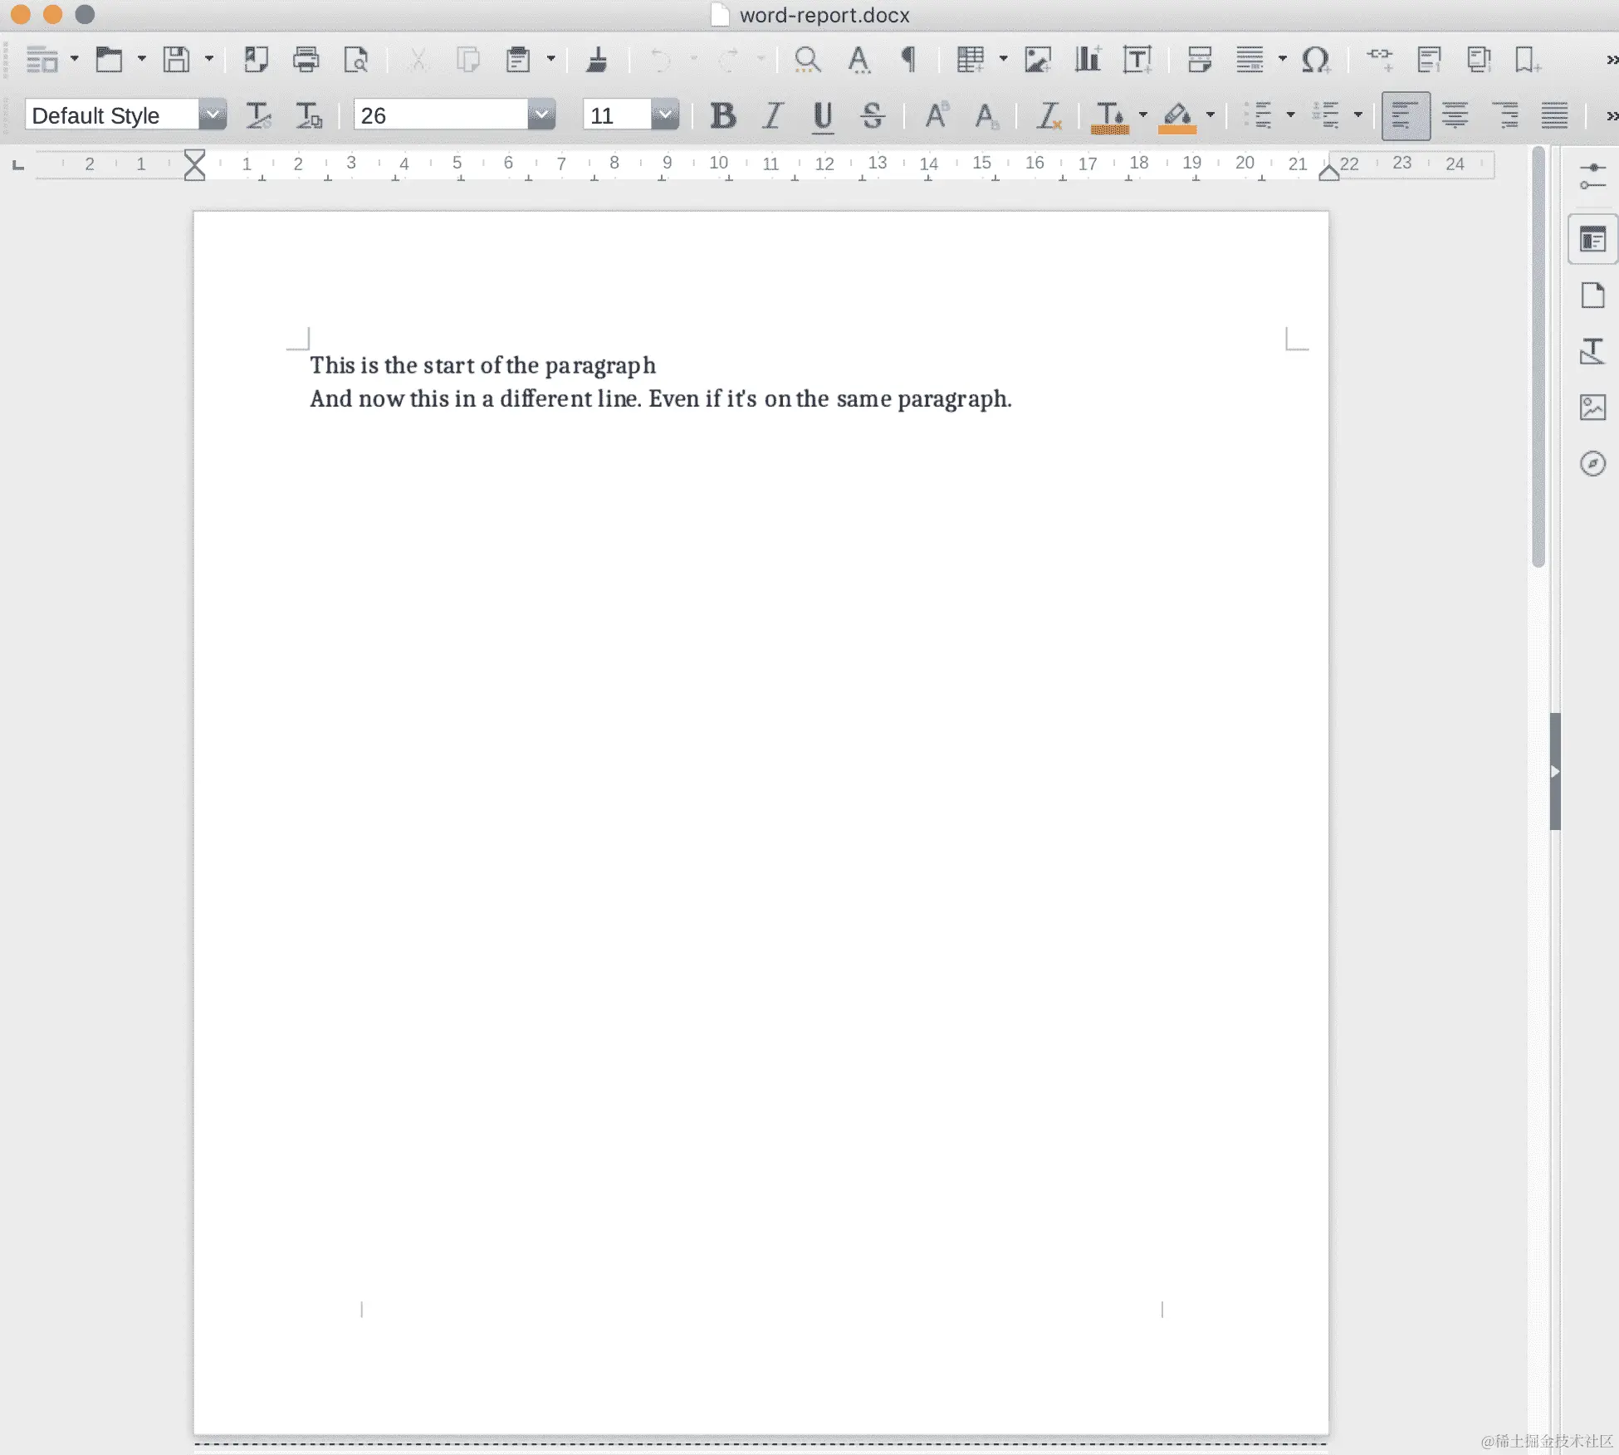Open Find and Replace magnifier
The width and height of the screenshot is (1619, 1455).
coord(807,60)
